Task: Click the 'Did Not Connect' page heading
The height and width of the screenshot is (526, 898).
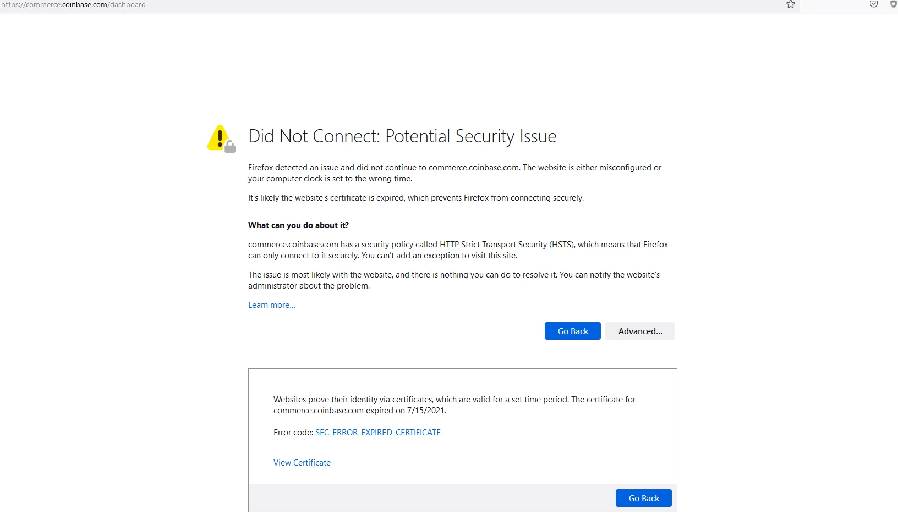Action: coord(402,136)
